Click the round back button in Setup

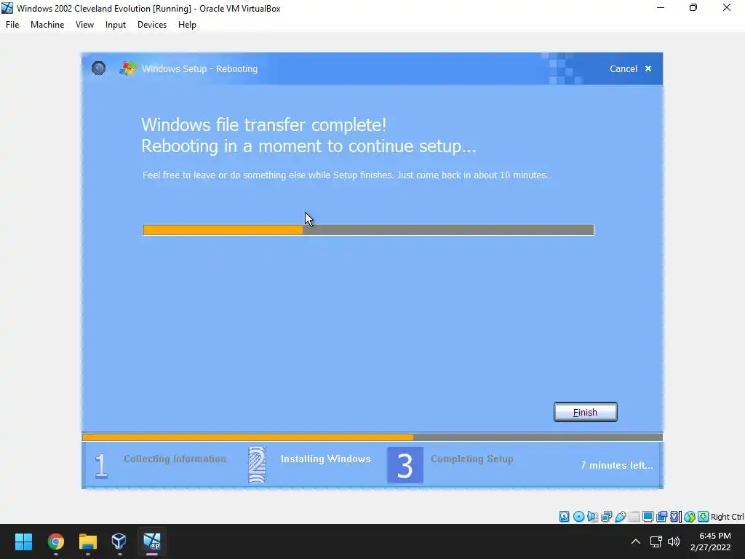click(x=98, y=68)
